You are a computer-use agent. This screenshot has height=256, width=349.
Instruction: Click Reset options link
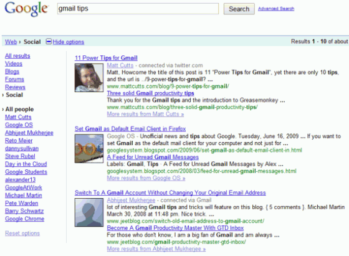point(22,234)
